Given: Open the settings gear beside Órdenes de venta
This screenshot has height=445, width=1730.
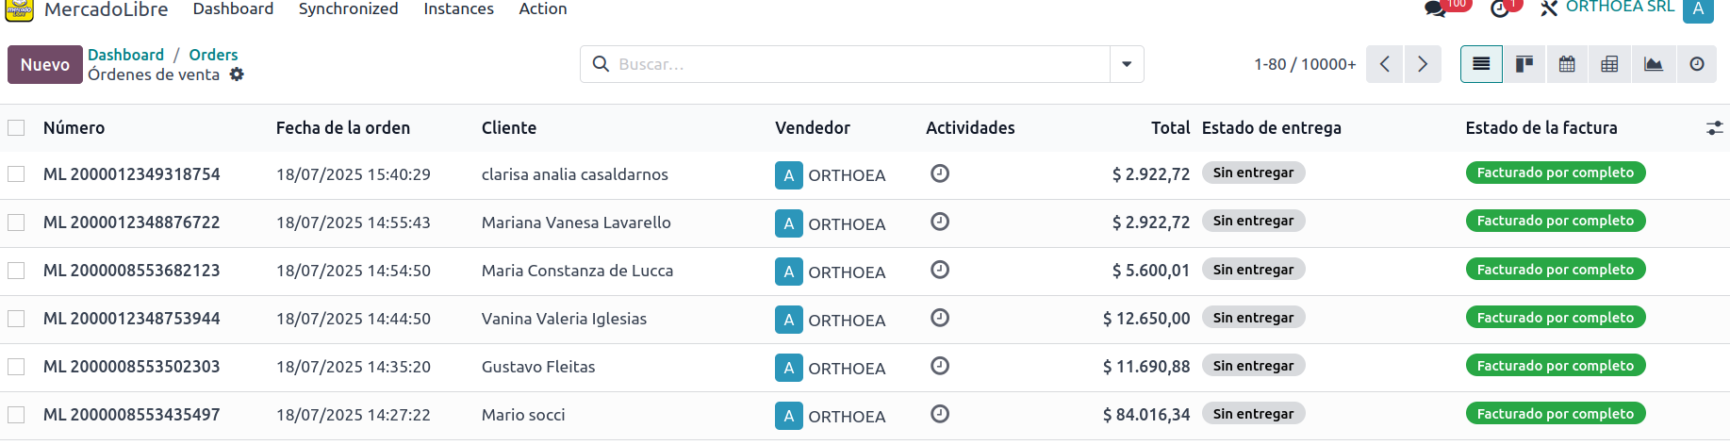Looking at the screenshot, I should tap(237, 74).
